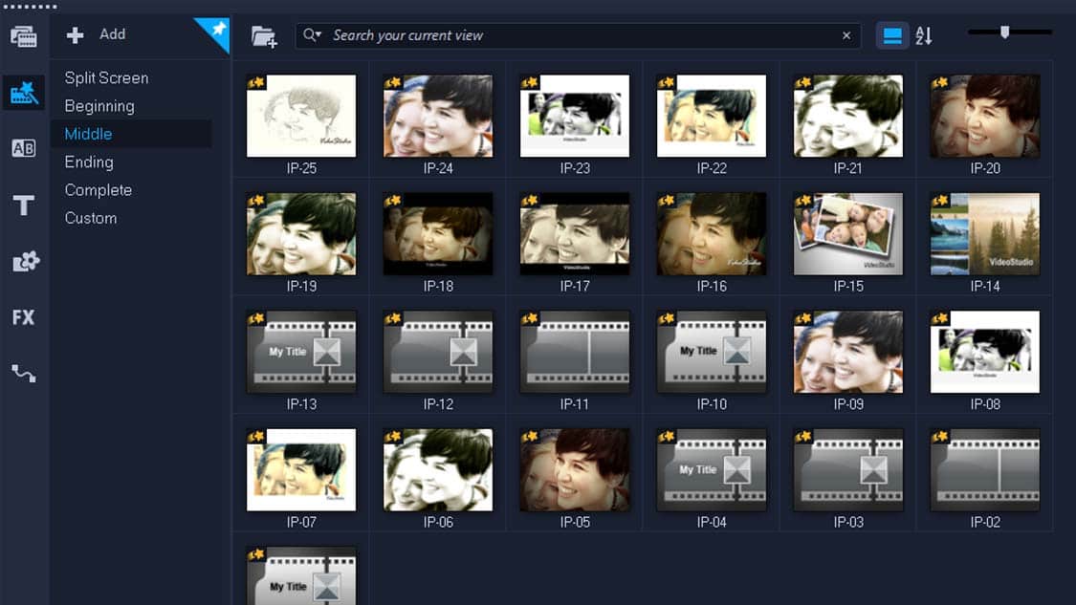The height and width of the screenshot is (605, 1076).
Task: Select the IP-10 My Title template
Action: point(711,352)
